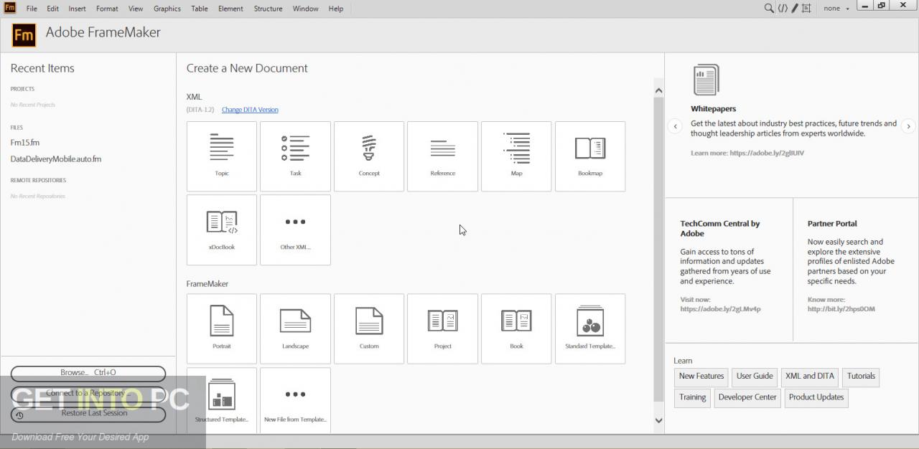919x449 pixels.
Task: Click the Restore Last Session button
Action: click(x=88, y=414)
